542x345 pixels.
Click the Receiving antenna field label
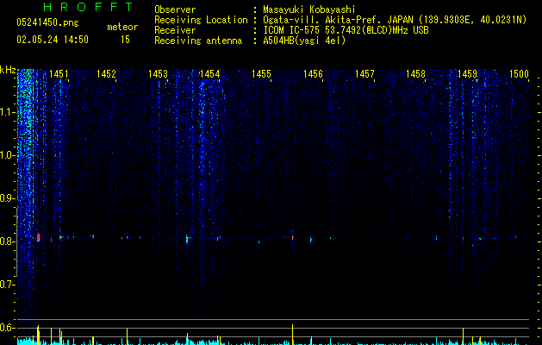click(x=198, y=41)
